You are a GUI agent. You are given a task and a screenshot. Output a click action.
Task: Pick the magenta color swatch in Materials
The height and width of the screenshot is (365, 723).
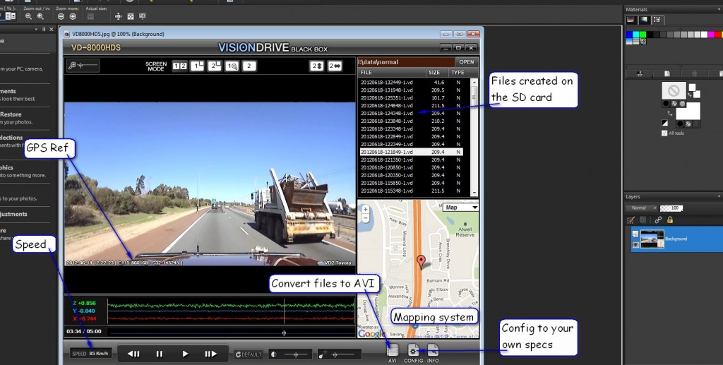712,35
